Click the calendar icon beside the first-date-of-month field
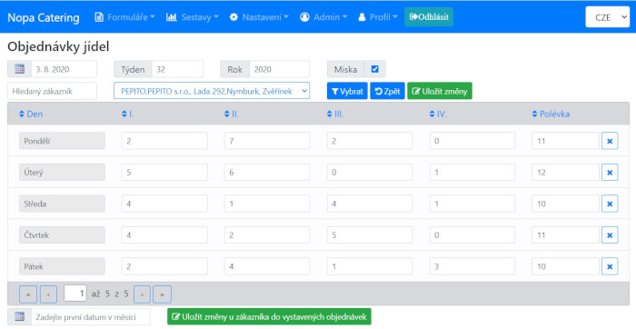Viewport: 636px width, 329px height. [19, 316]
